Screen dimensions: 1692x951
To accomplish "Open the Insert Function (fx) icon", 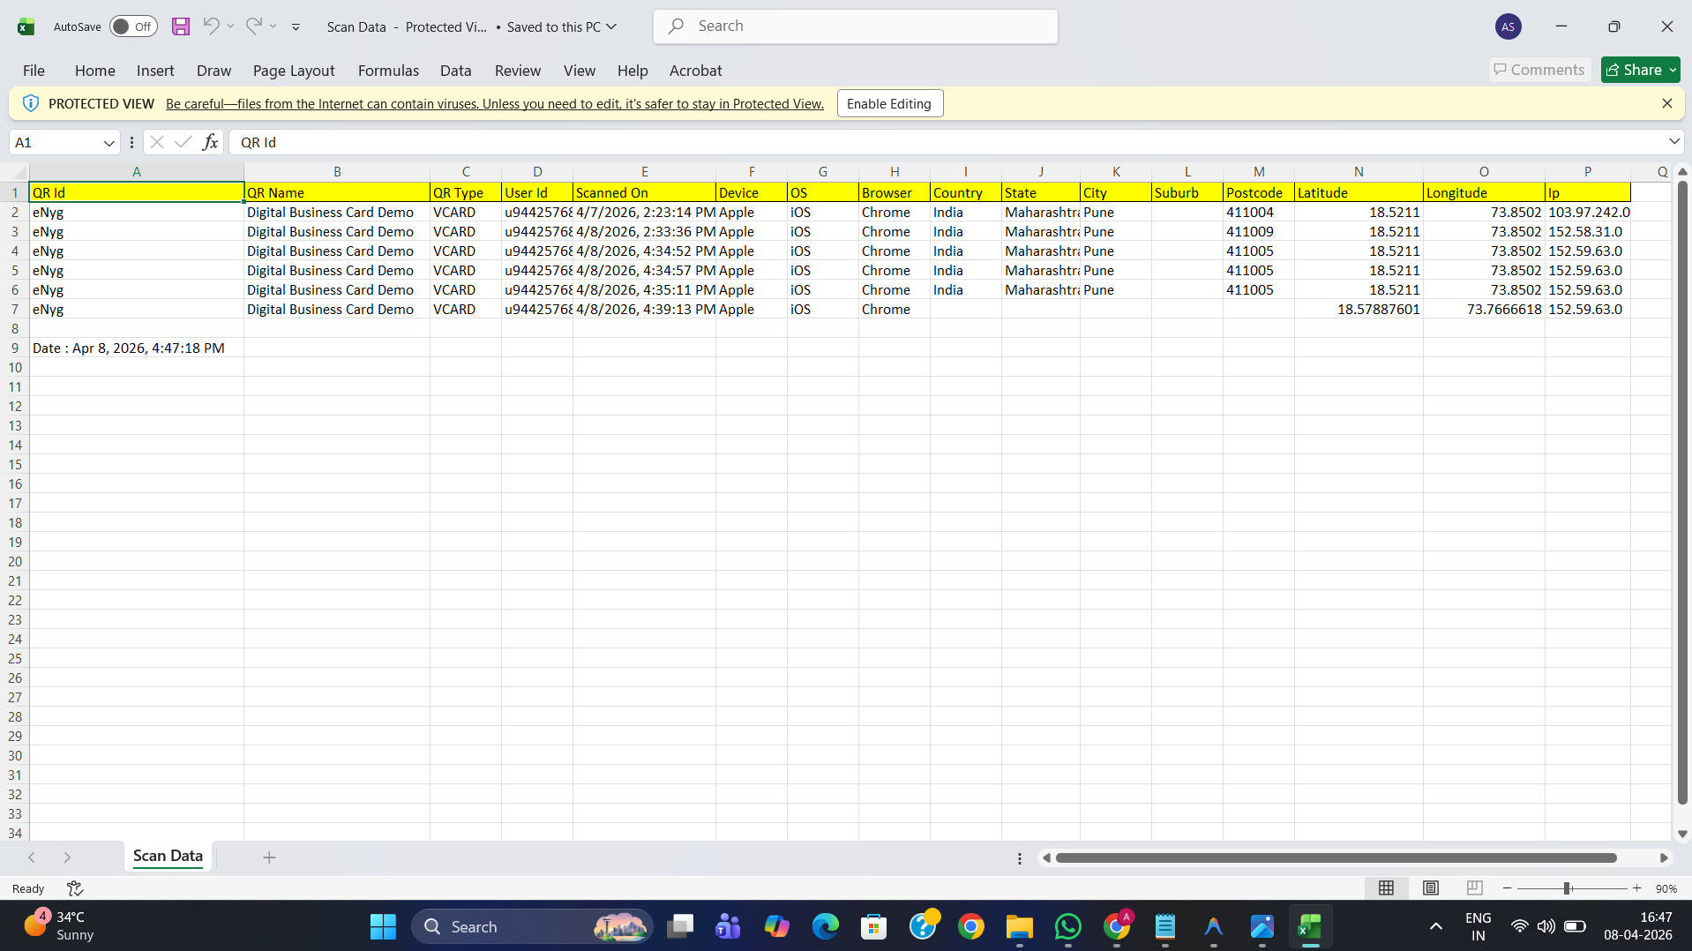I will pos(210,141).
